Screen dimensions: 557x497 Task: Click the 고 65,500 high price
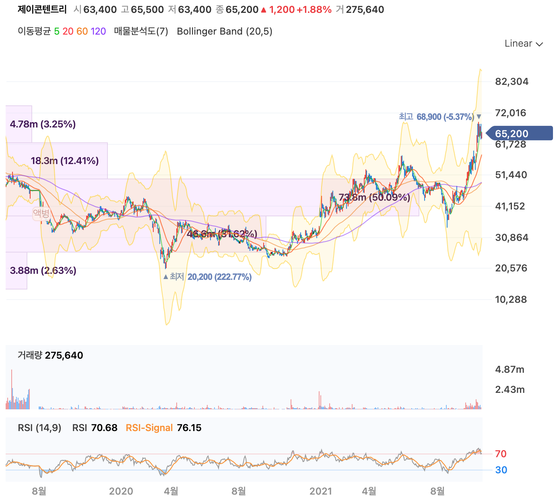(x=142, y=10)
